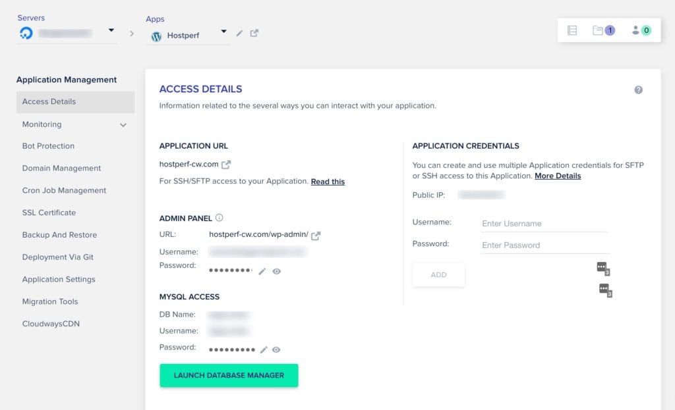Click Launch Database Manager button
This screenshot has height=410, width=675.
point(229,375)
